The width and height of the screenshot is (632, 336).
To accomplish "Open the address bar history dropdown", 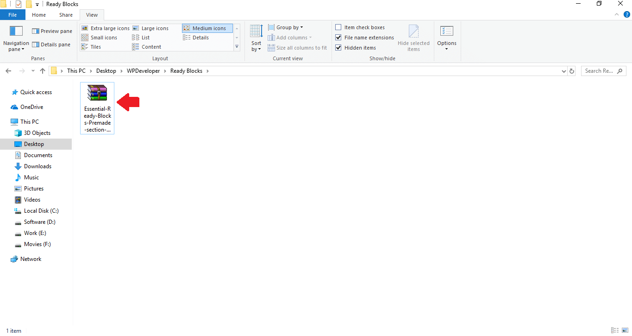I will point(563,71).
